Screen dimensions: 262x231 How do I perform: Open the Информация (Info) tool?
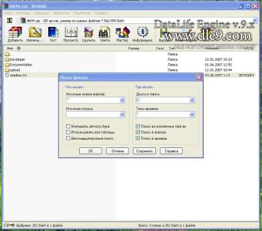click(142, 35)
